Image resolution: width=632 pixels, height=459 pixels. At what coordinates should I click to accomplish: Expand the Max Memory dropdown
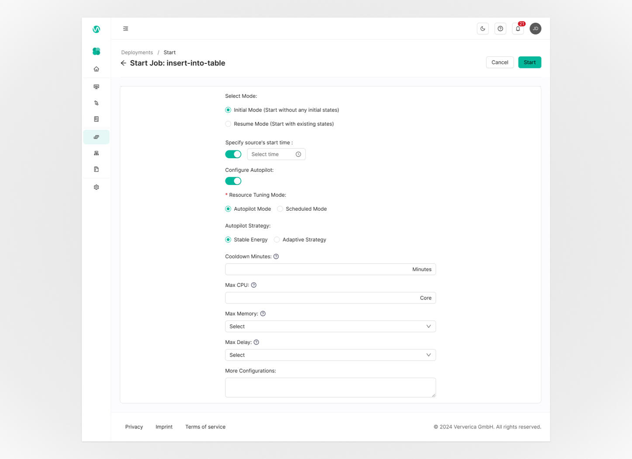(330, 327)
